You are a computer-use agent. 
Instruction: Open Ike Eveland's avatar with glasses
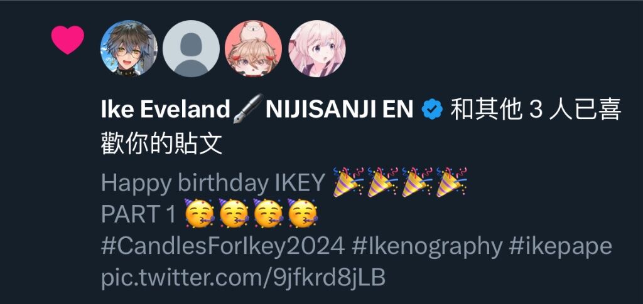click(x=129, y=48)
